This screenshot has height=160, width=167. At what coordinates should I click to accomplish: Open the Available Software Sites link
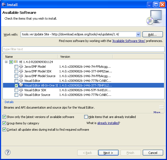[x=129, y=41]
